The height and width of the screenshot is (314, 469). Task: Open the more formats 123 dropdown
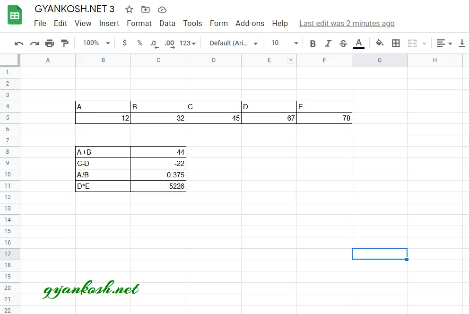188,43
